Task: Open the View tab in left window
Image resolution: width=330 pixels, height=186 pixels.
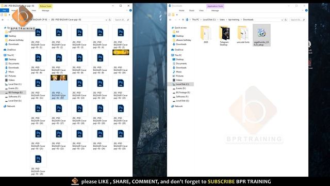Action: coord(34,10)
